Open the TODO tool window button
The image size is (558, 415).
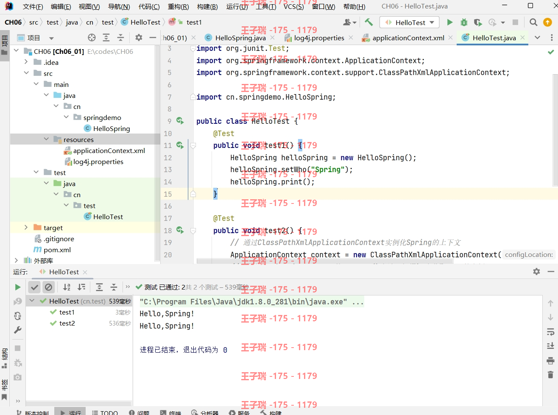point(105,412)
